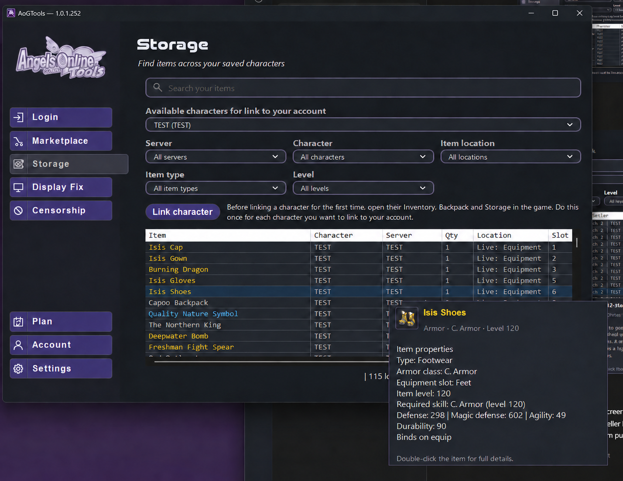Click the search magnifier icon
This screenshot has height=481, width=623.
tap(157, 88)
